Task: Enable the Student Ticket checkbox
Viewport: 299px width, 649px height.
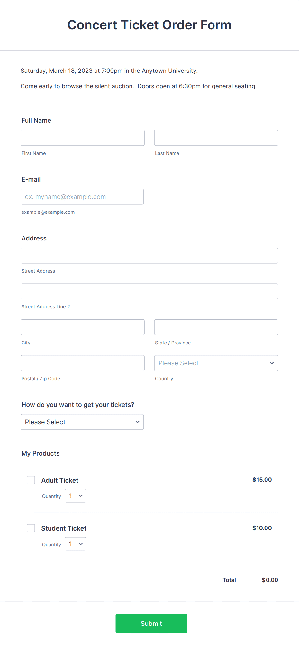Action: pos(31,528)
